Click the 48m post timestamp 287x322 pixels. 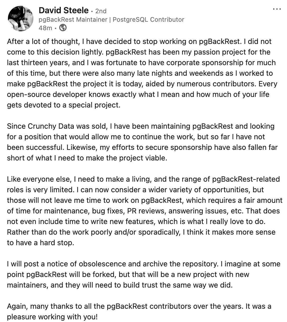[45, 28]
